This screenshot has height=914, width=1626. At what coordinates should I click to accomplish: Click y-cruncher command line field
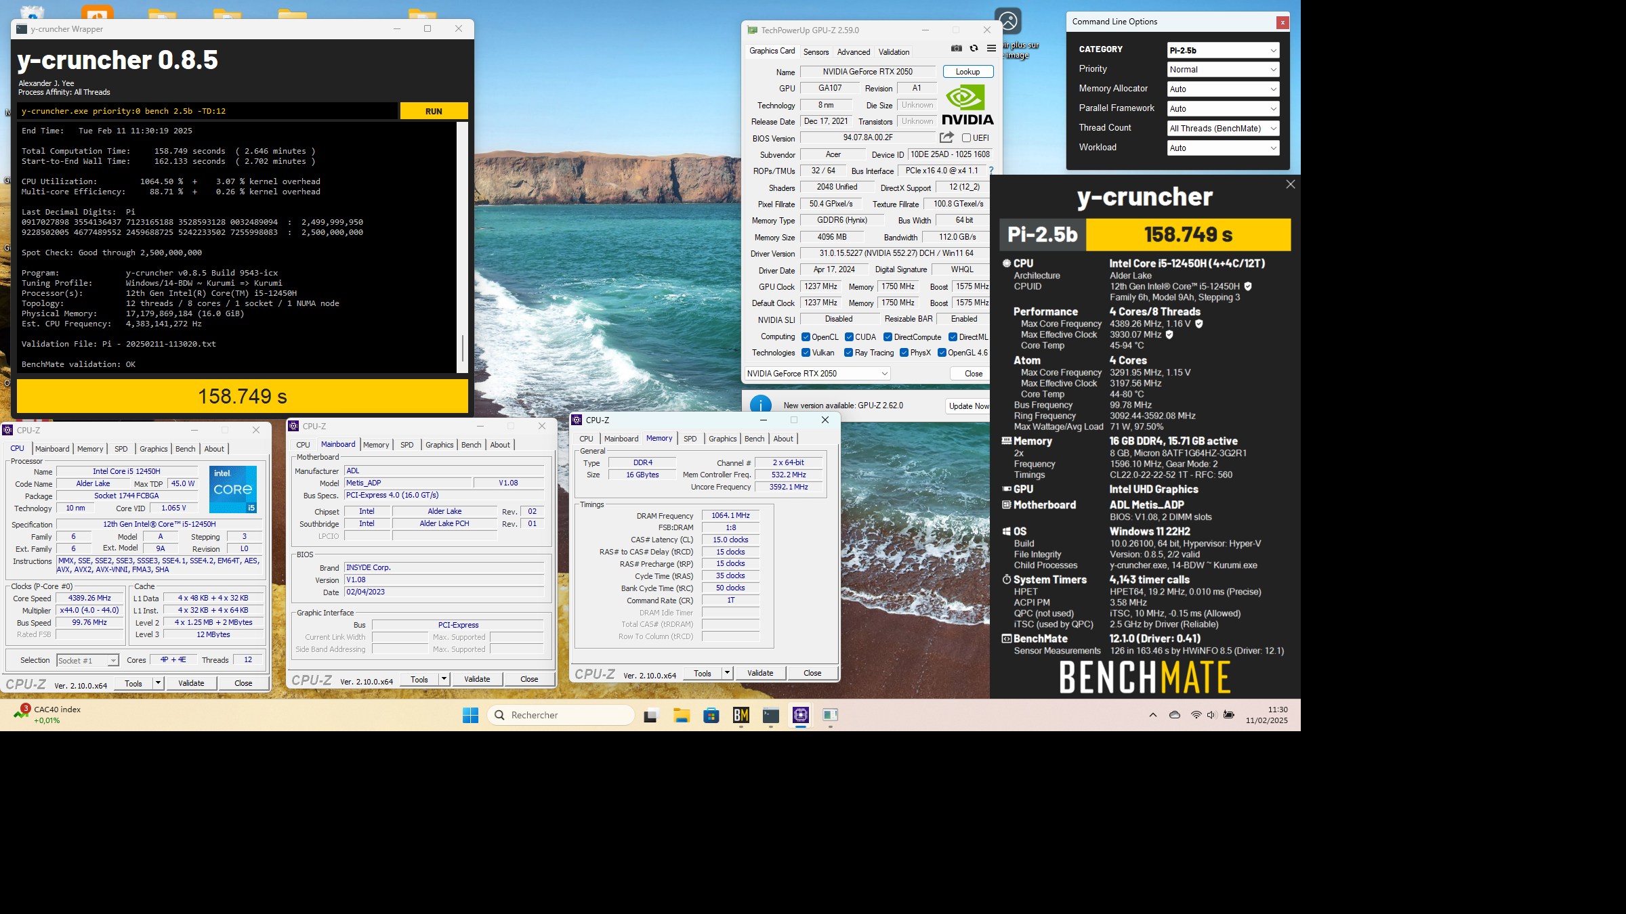point(207,111)
